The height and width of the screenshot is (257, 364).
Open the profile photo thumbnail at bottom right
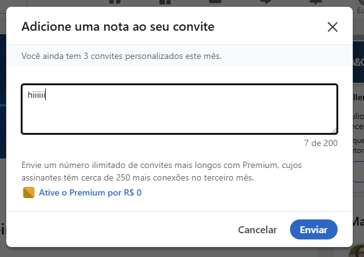(x=356, y=251)
